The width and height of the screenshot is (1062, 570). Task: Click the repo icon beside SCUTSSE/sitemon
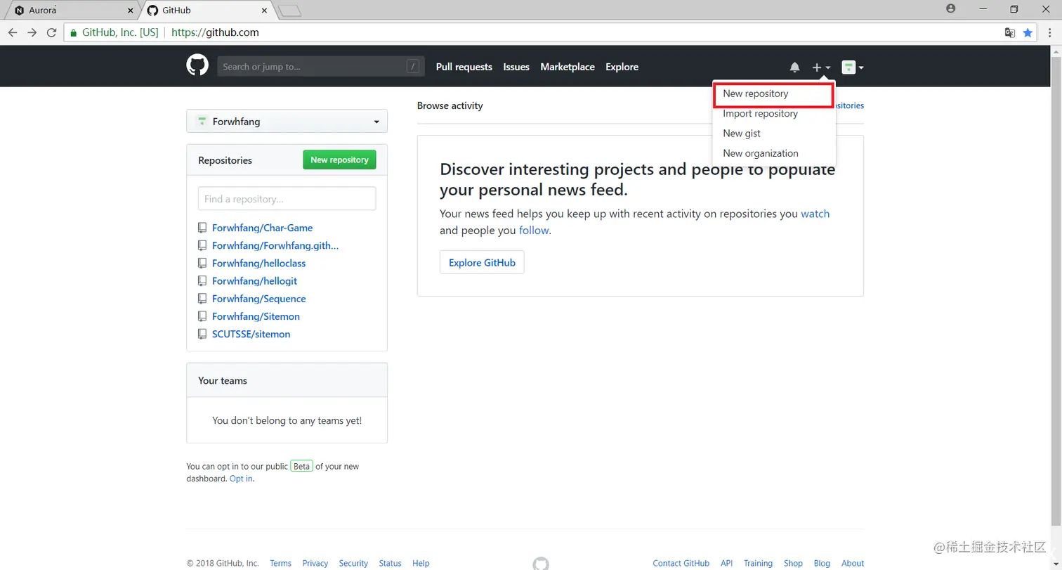[x=202, y=334]
